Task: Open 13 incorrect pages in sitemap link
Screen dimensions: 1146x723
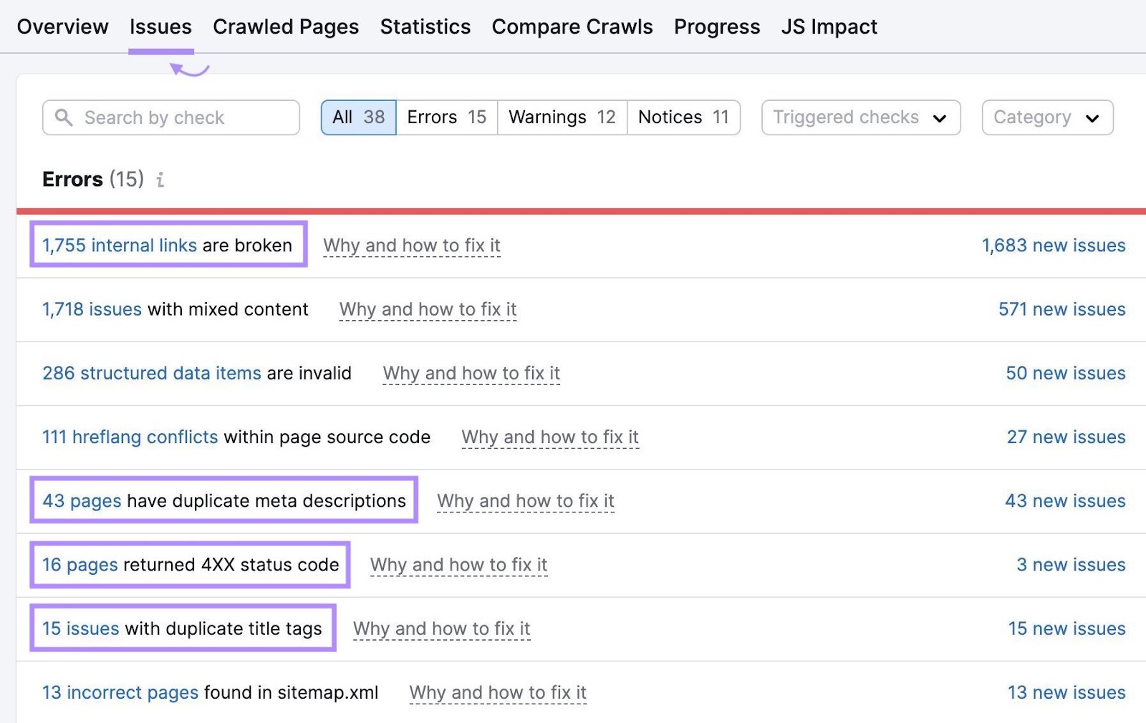Action: point(120,692)
